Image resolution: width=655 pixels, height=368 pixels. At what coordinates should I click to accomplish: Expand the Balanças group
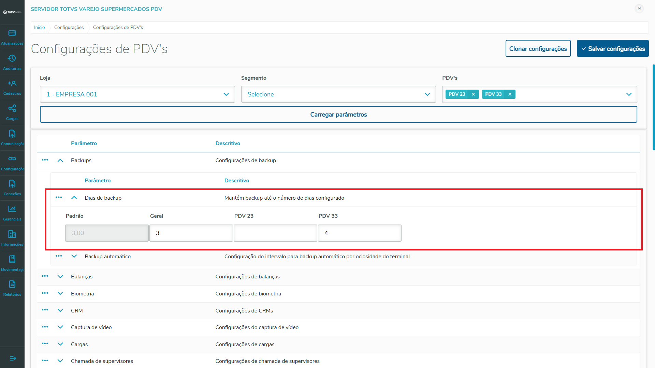[60, 277]
